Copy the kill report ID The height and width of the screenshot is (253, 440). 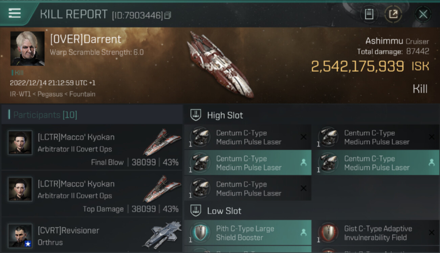coord(168,15)
